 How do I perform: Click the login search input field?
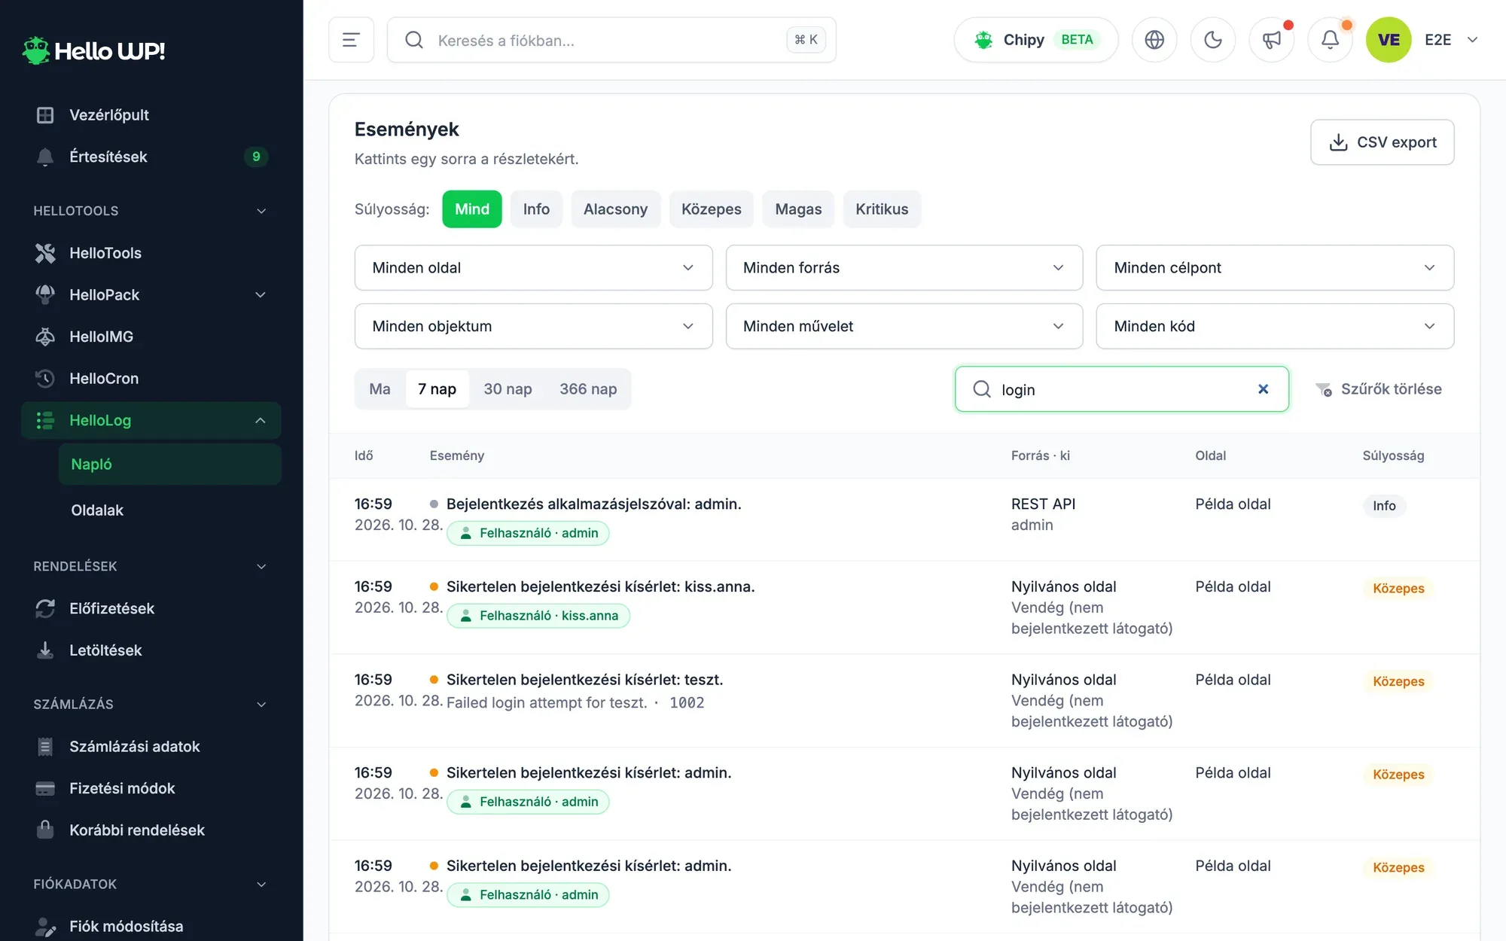[x=1121, y=389]
